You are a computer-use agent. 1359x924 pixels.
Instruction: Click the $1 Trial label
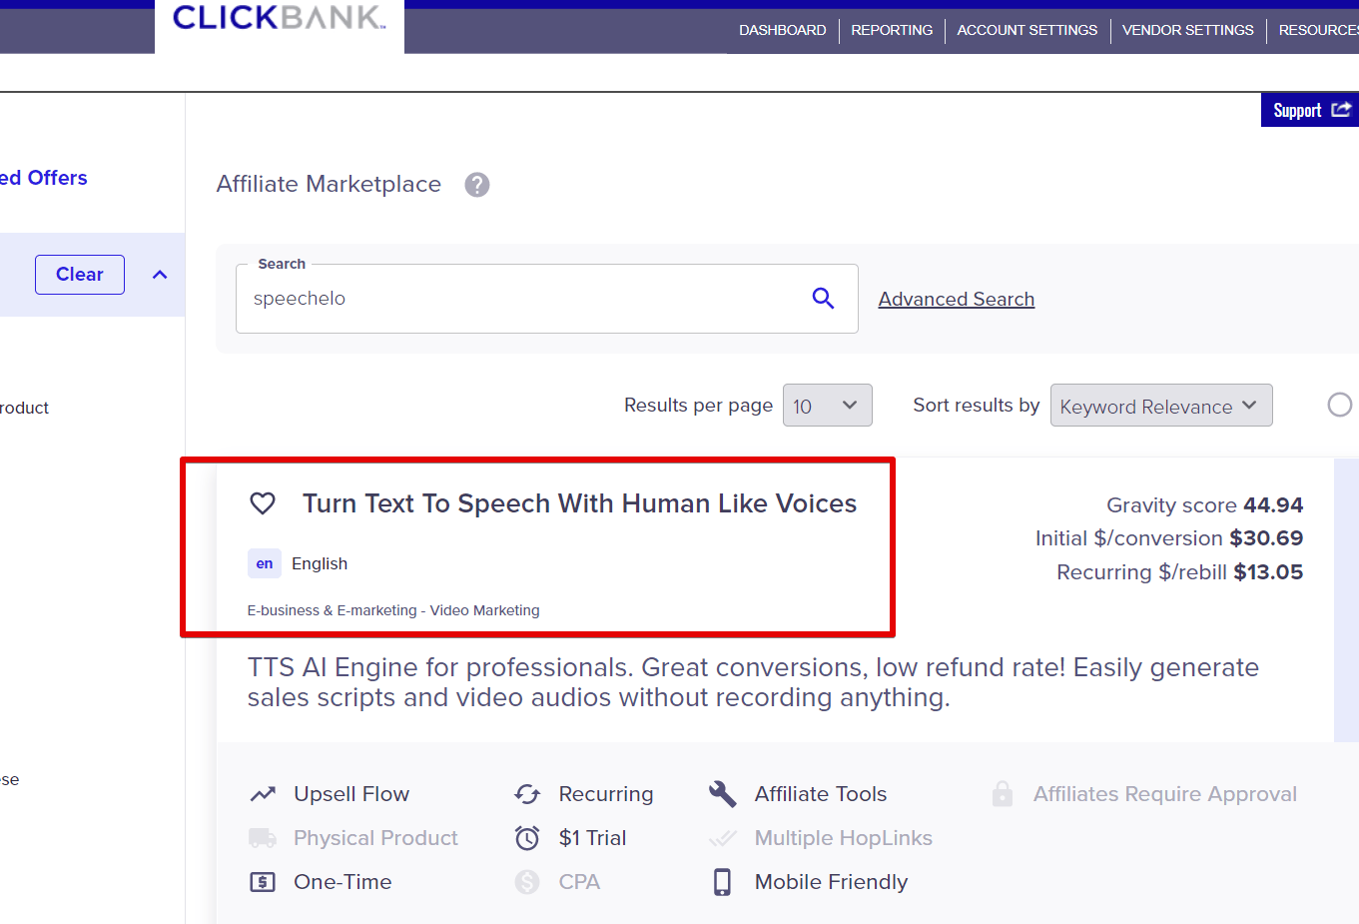(593, 838)
